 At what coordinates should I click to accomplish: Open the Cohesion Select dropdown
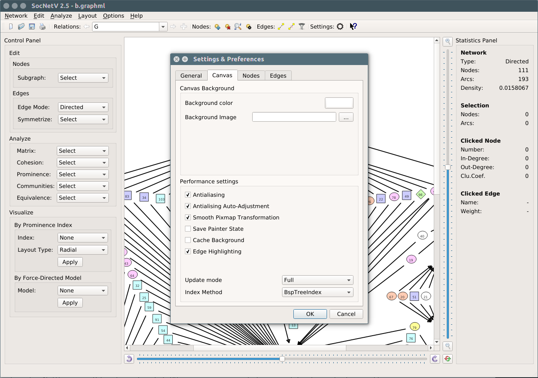[x=82, y=162]
